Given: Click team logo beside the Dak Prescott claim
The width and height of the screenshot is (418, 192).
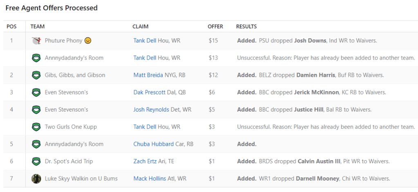Looking at the screenshot, I should [x=36, y=92].
